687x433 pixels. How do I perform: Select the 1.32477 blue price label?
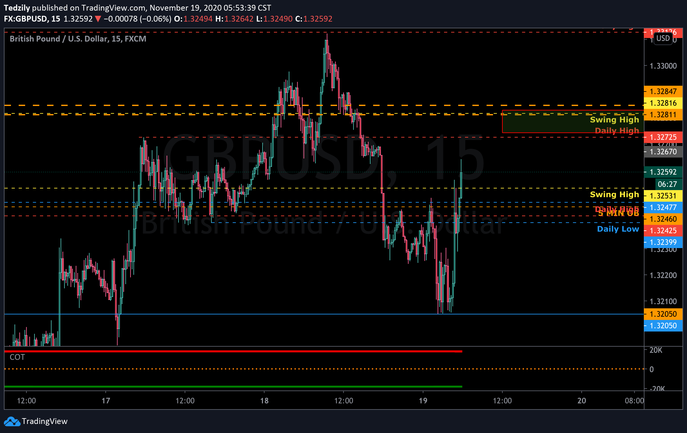pos(663,207)
